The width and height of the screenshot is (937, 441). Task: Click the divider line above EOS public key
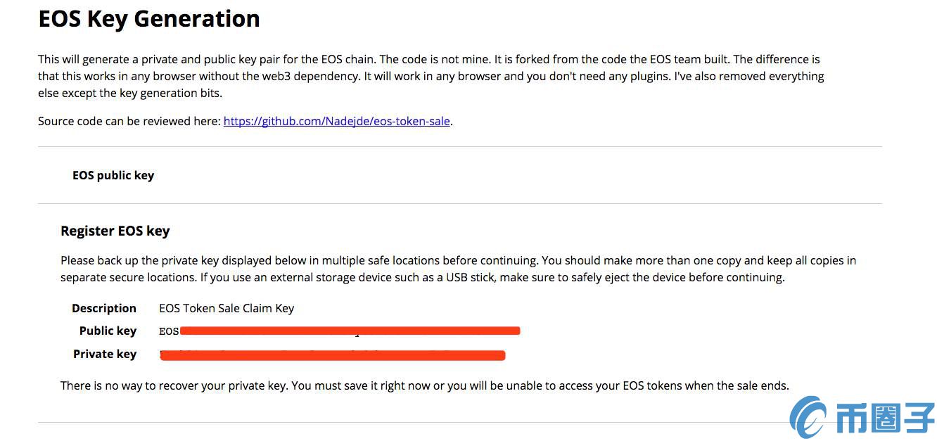click(460, 147)
